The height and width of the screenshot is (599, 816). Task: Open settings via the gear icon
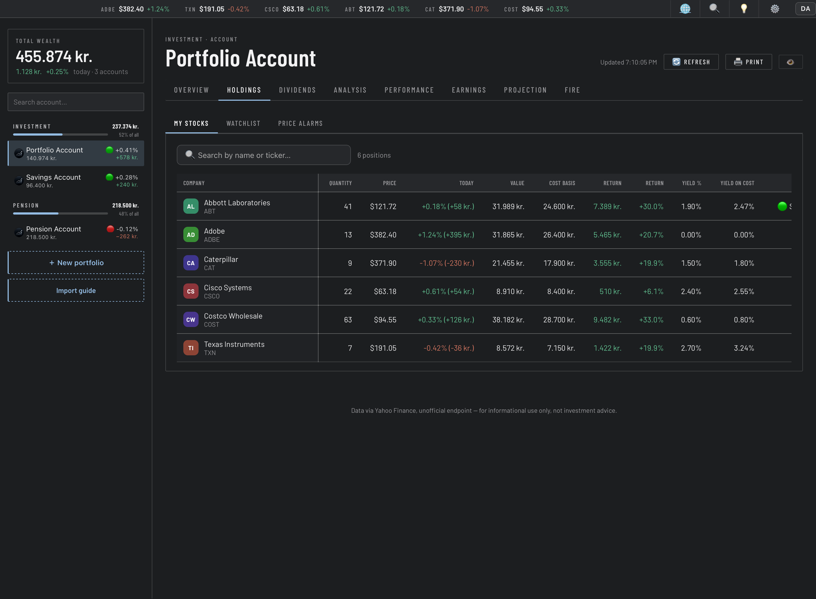[774, 9]
